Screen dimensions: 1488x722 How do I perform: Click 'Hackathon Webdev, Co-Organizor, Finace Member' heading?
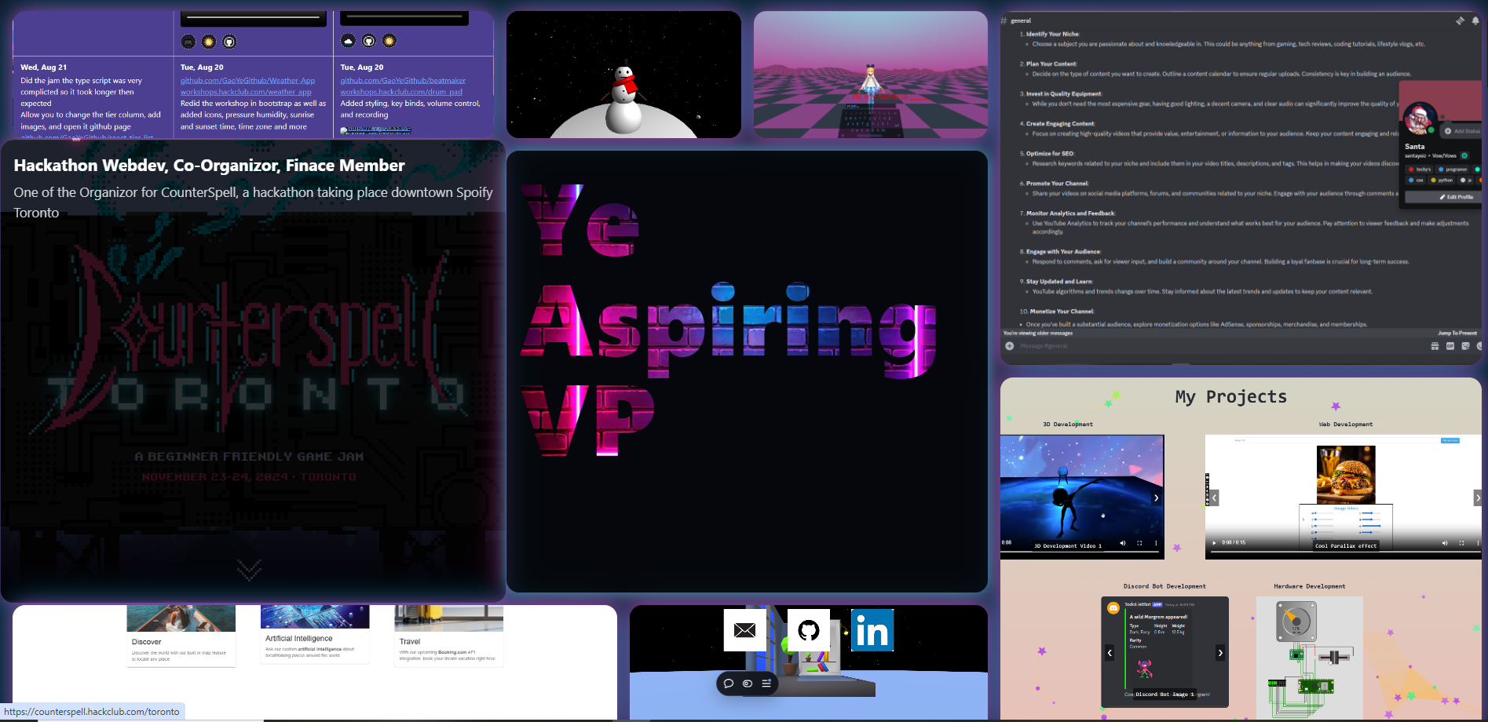coord(209,166)
